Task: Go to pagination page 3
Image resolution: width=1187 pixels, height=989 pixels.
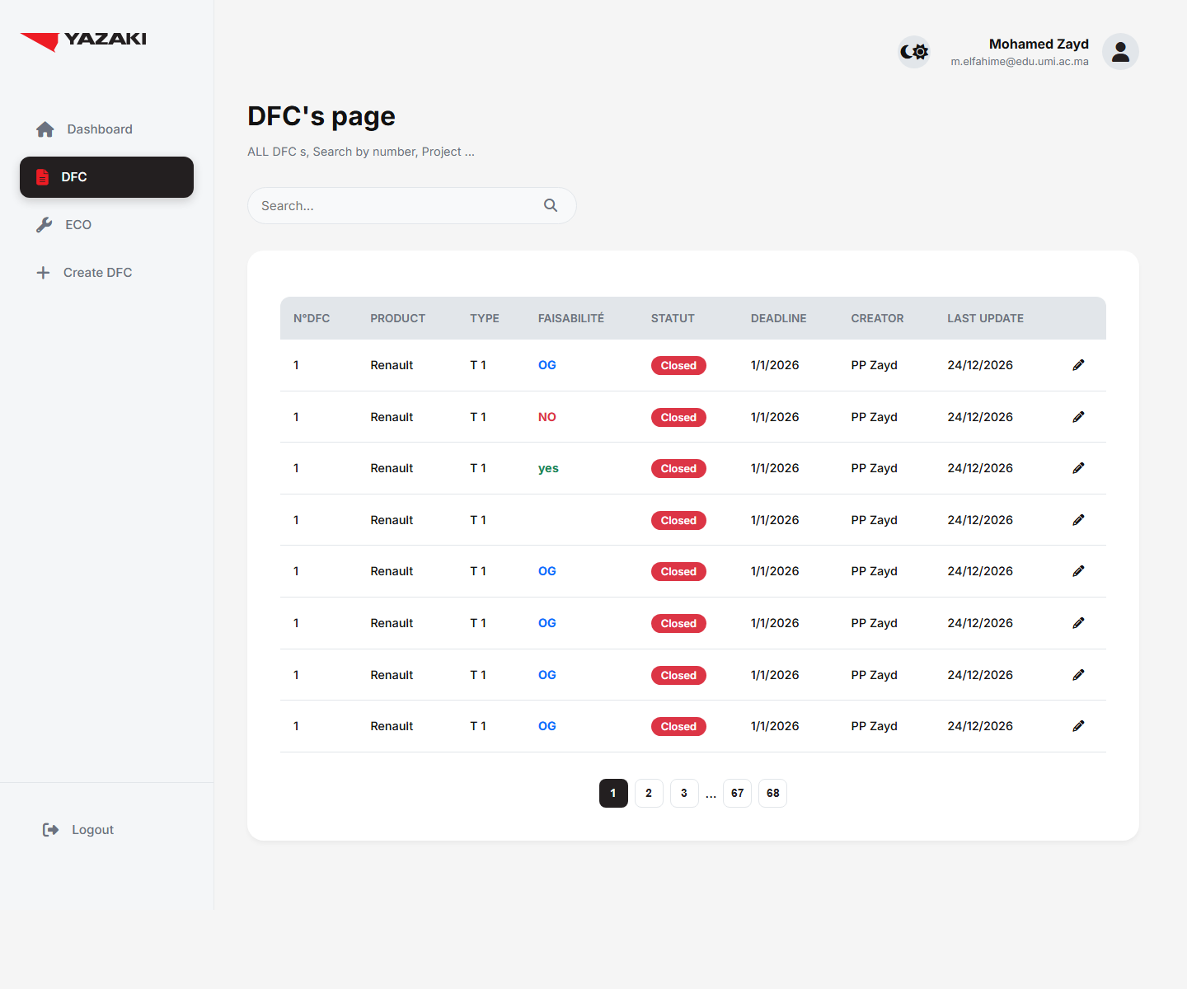Action: click(x=684, y=793)
